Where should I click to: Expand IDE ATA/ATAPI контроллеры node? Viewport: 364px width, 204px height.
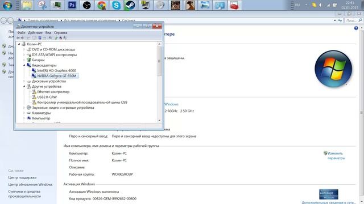point(24,54)
